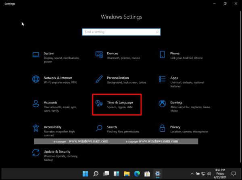This screenshot has height=180, width=242.
Task: Open Microsoft Store from taskbar
Action: [147, 174]
